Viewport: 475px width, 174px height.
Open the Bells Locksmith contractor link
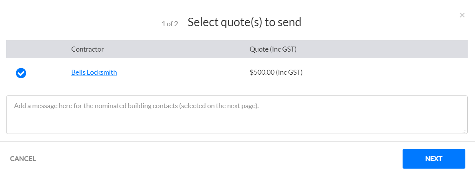point(94,72)
